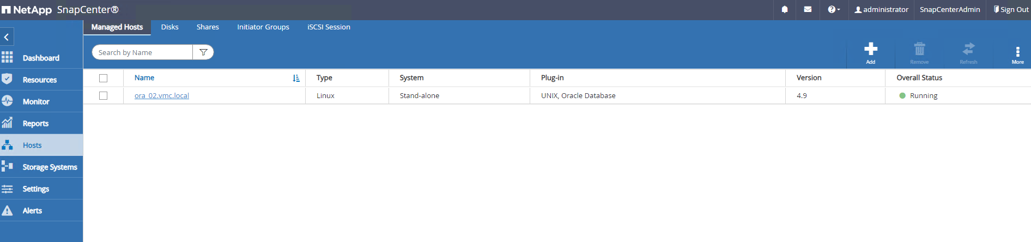
Task: Click the administrator user account
Action: tap(881, 9)
